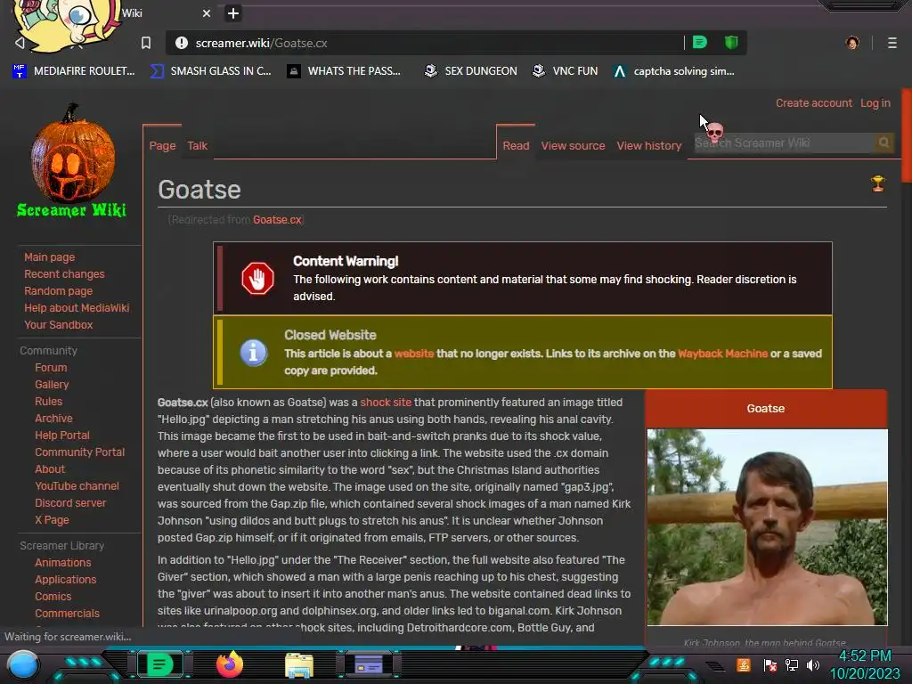
Task: Open Your Sandbox link
Action: 58,324
